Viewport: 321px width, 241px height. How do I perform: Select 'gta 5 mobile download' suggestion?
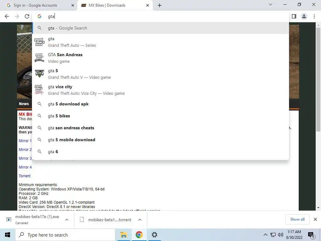pyautogui.click(x=160, y=140)
